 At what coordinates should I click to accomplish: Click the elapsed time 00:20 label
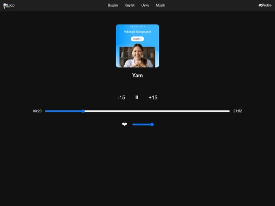[37, 111]
